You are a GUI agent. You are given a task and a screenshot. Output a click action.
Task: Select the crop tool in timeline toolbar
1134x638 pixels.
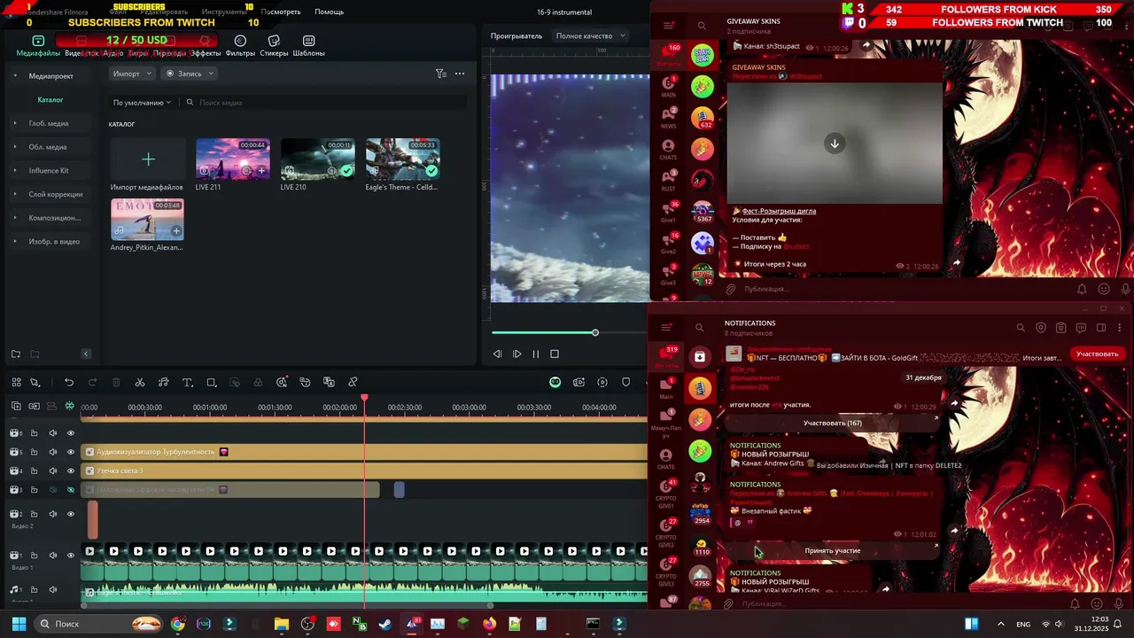pos(211,382)
